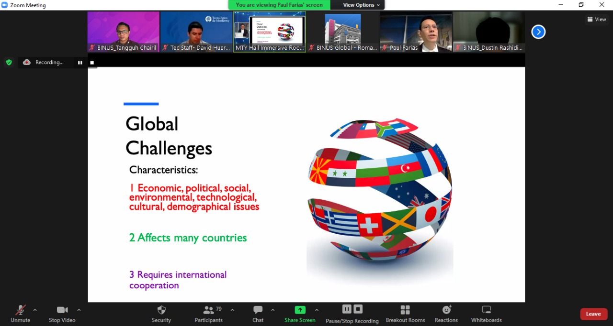Viewport: 613px width, 326px height.
Task: Stop the camera video
Action: pos(62,314)
